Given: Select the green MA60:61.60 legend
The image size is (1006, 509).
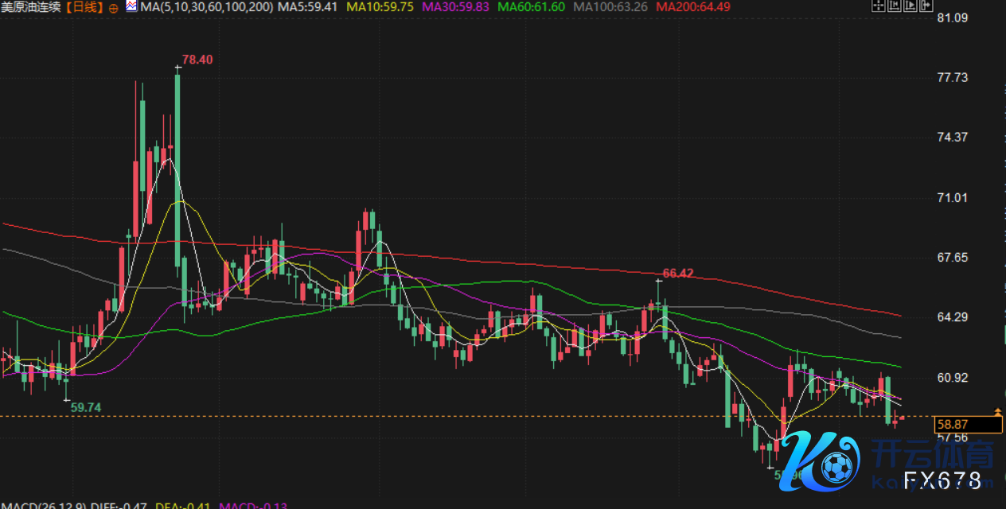Looking at the screenshot, I should 532,7.
